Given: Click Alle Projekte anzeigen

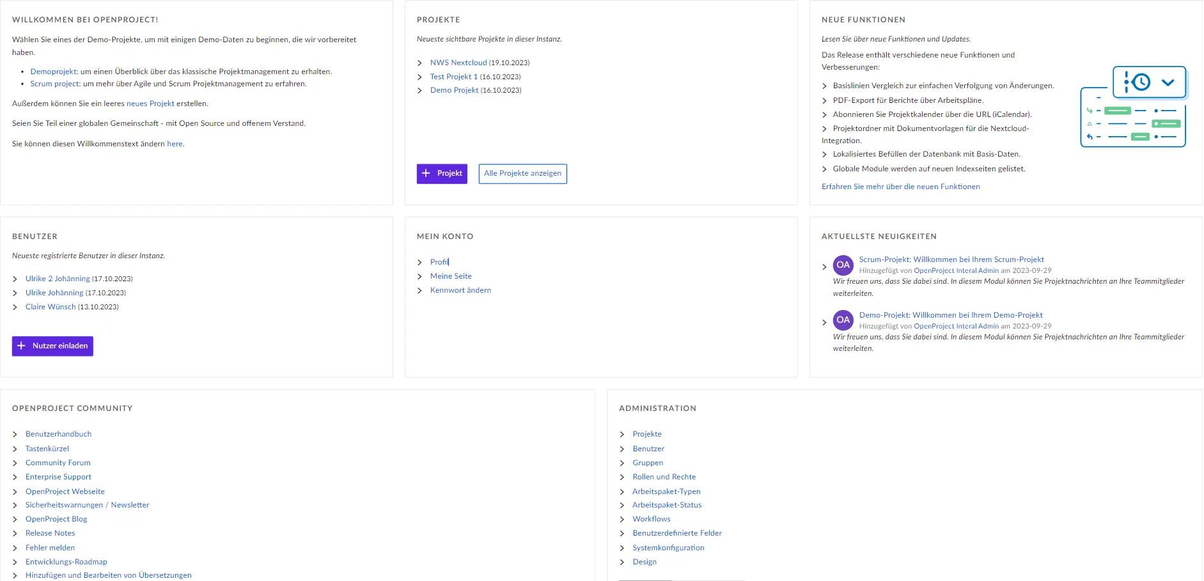Looking at the screenshot, I should point(522,173).
